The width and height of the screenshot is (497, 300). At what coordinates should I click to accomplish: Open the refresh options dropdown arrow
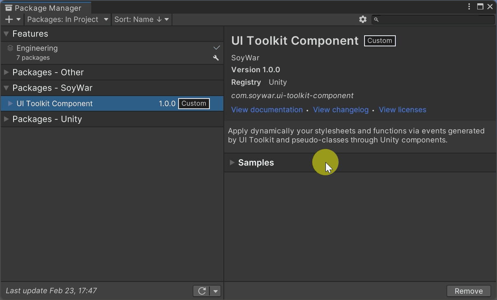(216, 291)
